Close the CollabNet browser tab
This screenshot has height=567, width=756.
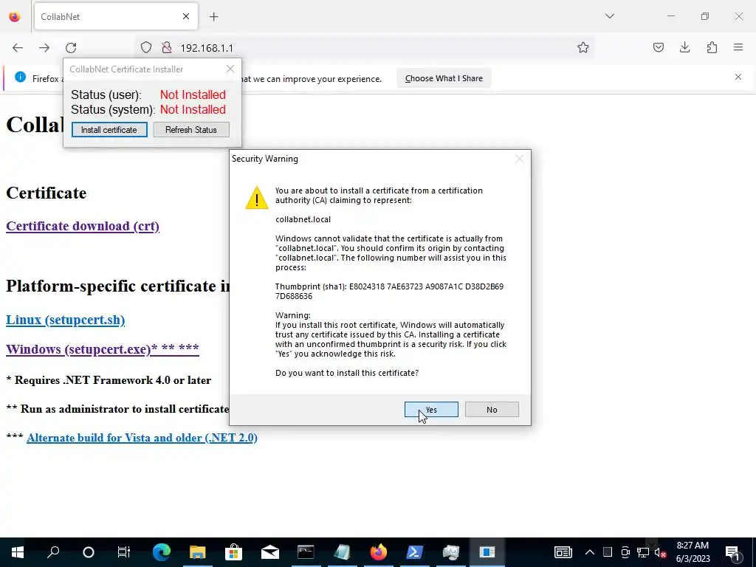pyautogui.click(x=186, y=16)
